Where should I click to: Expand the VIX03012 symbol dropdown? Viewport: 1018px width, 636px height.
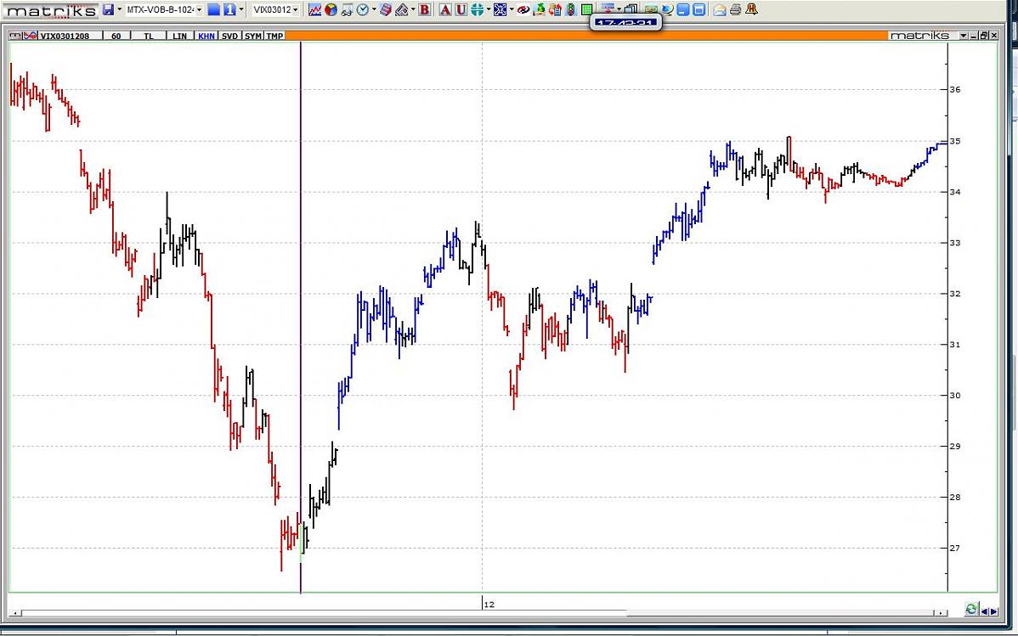tap(296, 10)
